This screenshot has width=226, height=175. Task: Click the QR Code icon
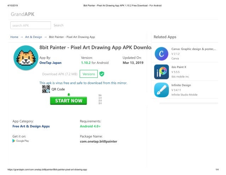(x=46, y=89)
